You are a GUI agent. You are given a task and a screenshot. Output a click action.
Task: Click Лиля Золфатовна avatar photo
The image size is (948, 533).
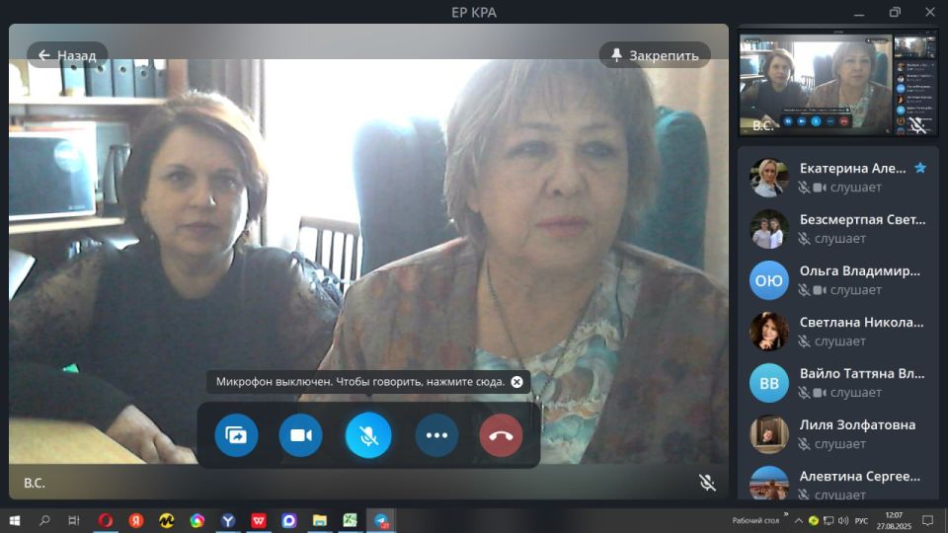click(768, 434)
